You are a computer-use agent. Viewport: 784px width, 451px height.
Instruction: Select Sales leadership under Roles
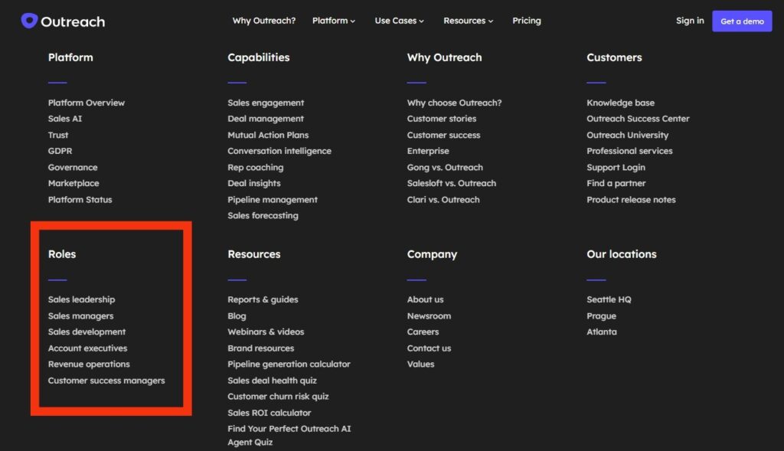pyautogui.click(x=81, y=299)
